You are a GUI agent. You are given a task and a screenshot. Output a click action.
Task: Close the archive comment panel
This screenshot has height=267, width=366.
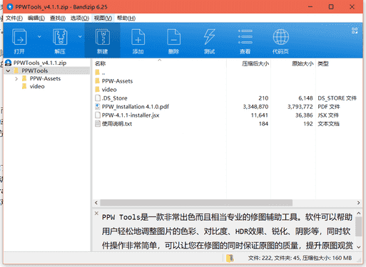click(96, 213)
